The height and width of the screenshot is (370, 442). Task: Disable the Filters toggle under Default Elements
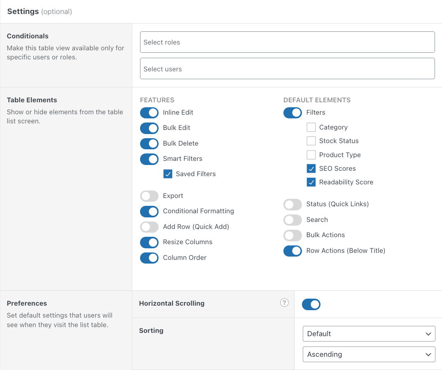point(292,113)
